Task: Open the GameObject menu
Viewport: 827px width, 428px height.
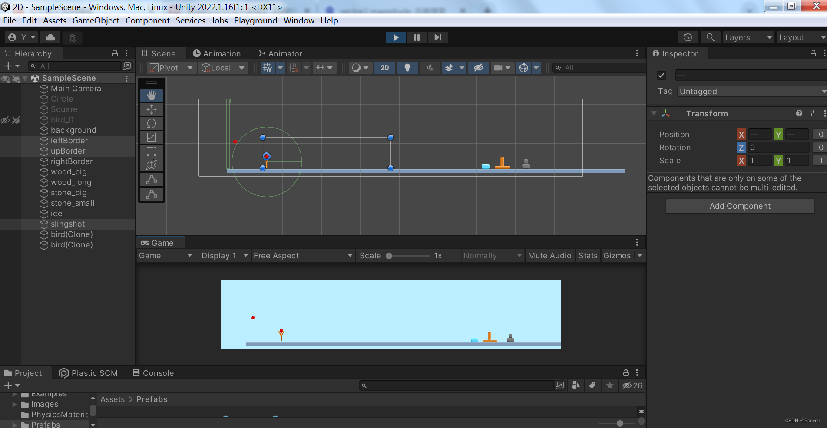Action: [96, 20]
